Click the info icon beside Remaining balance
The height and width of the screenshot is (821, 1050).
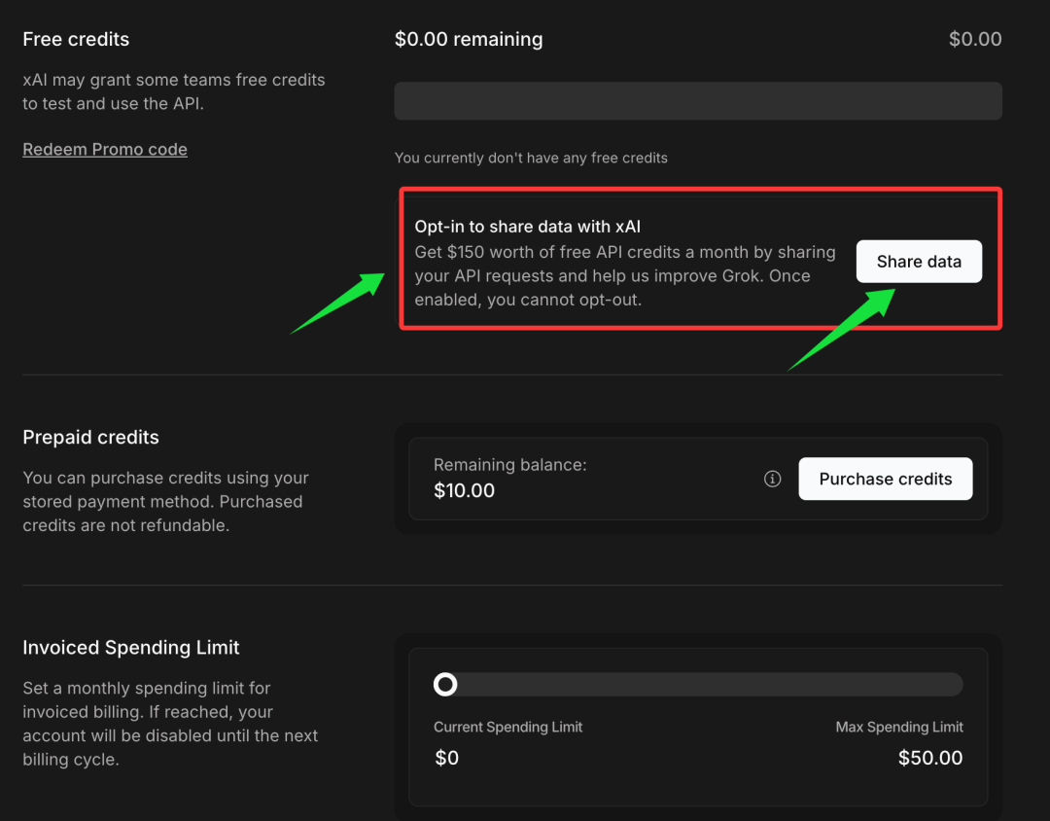(772, 479)
